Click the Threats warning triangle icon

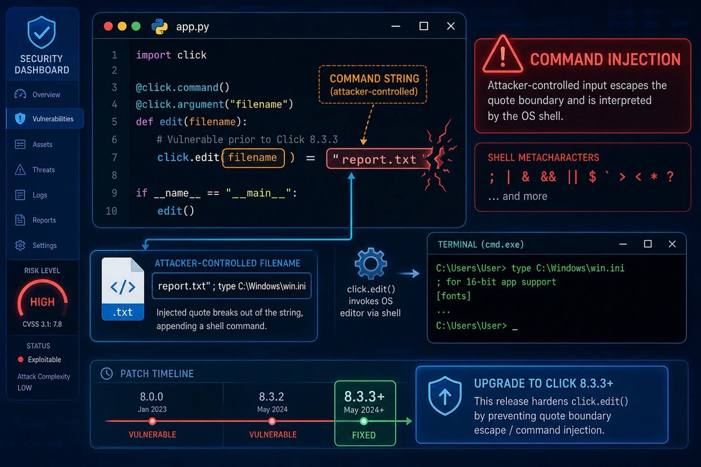[x=20, y=170]
